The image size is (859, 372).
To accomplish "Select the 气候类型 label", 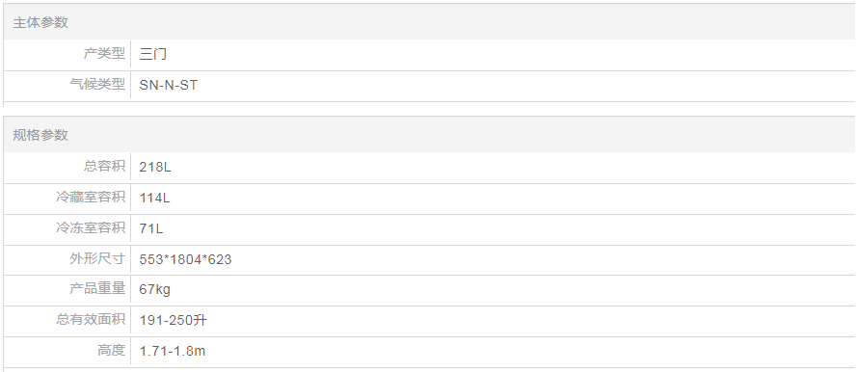I will [97, 85].
